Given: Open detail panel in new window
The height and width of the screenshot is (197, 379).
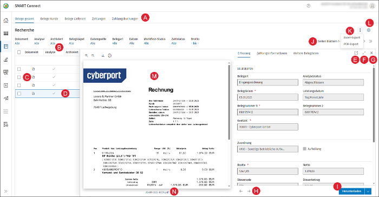Looking at the screenshot, I should click(x=356, y=52).
